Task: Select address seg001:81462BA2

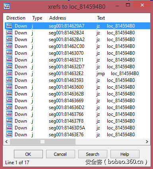Action: tap(67, 40)
